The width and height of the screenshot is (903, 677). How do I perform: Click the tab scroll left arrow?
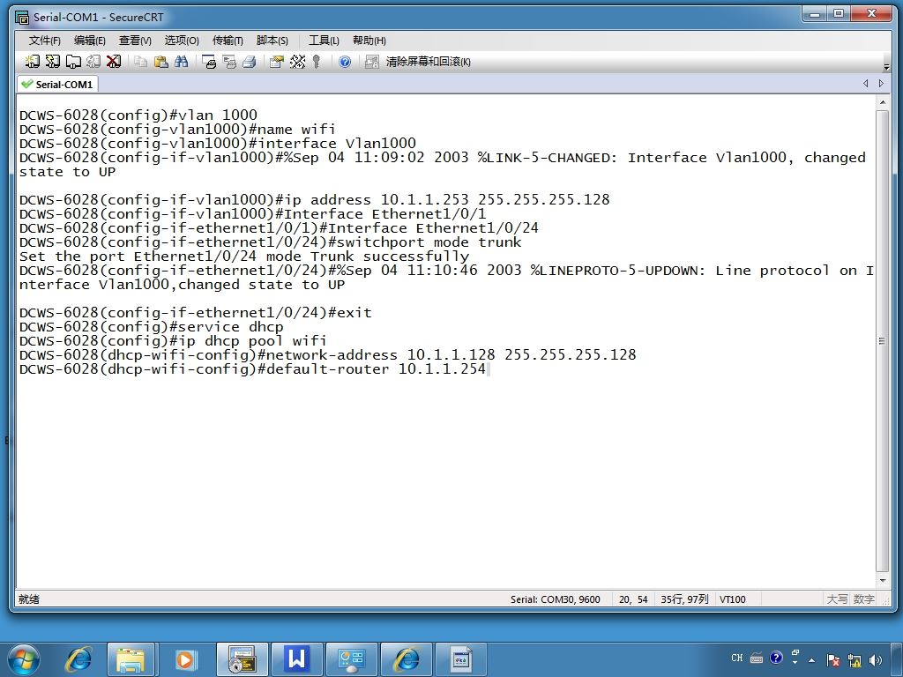tap(866, 84)
